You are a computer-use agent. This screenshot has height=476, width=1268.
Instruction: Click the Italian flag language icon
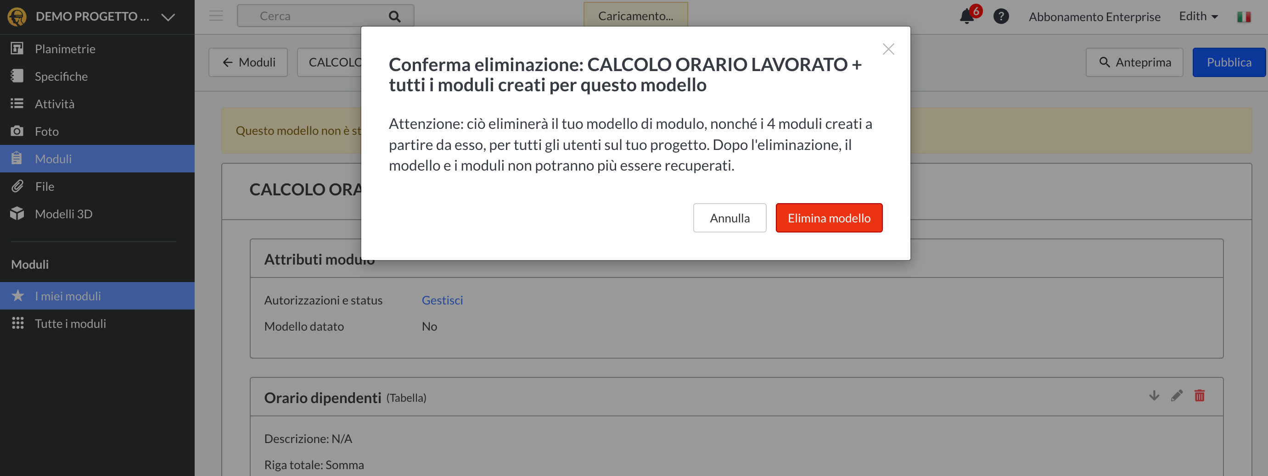[x=1243, y=17]
